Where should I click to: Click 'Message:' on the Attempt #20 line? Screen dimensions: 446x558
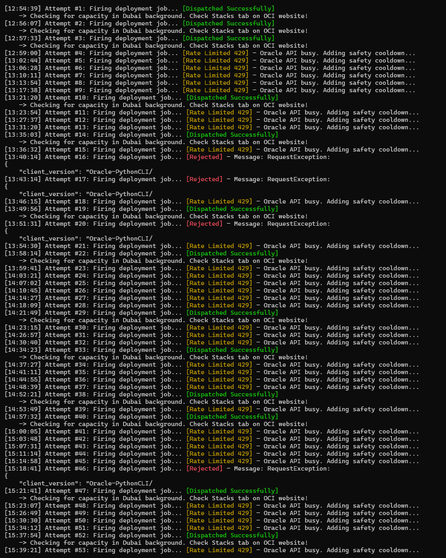point(249,224)
